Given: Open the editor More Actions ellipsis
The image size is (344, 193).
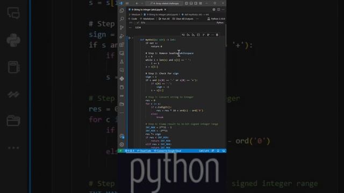Looking at the screenshot, I should click(223, 10).
